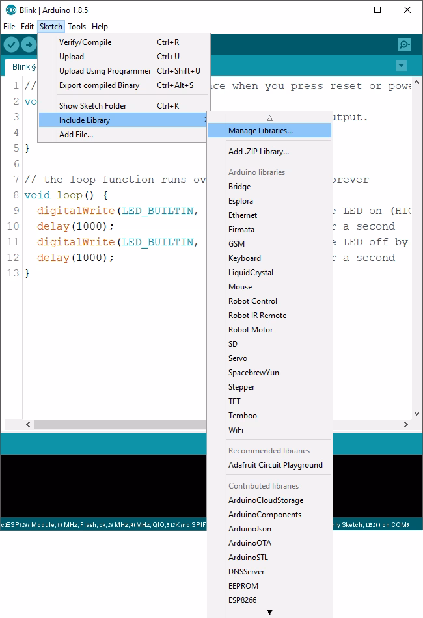
Task: Open the Edit menu
Action: [x=27, y=27]
